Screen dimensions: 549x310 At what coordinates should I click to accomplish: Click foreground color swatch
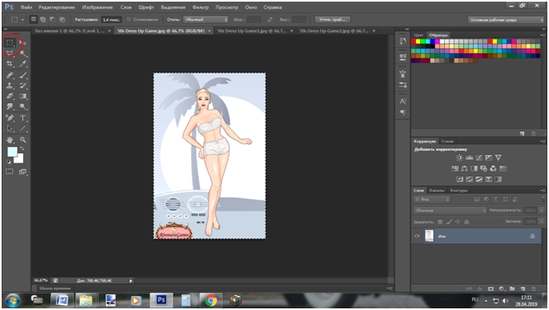click(x=12, y=152)
